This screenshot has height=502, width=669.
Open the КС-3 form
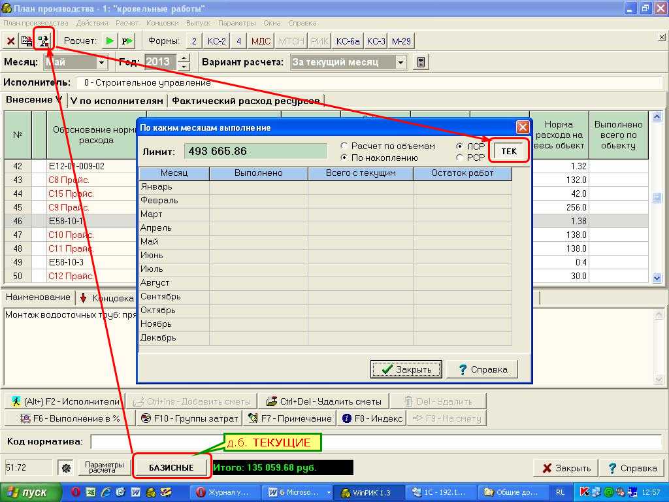click(x=376, y=41)
